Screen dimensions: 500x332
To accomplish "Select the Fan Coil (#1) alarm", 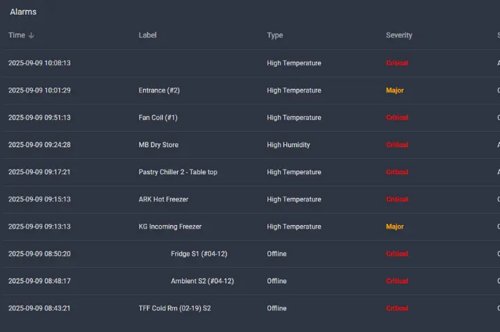I will (x=158, y=118).
